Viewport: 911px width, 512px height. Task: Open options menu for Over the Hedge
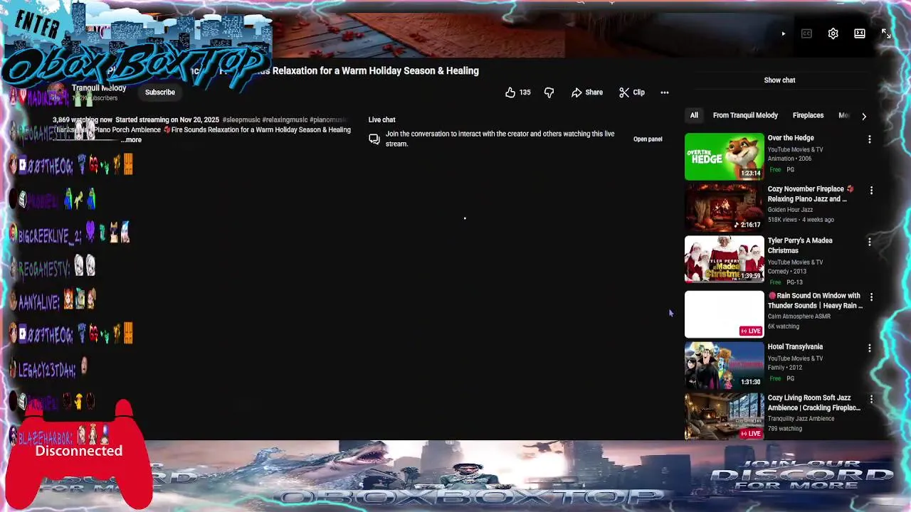[x=869, y=139]
